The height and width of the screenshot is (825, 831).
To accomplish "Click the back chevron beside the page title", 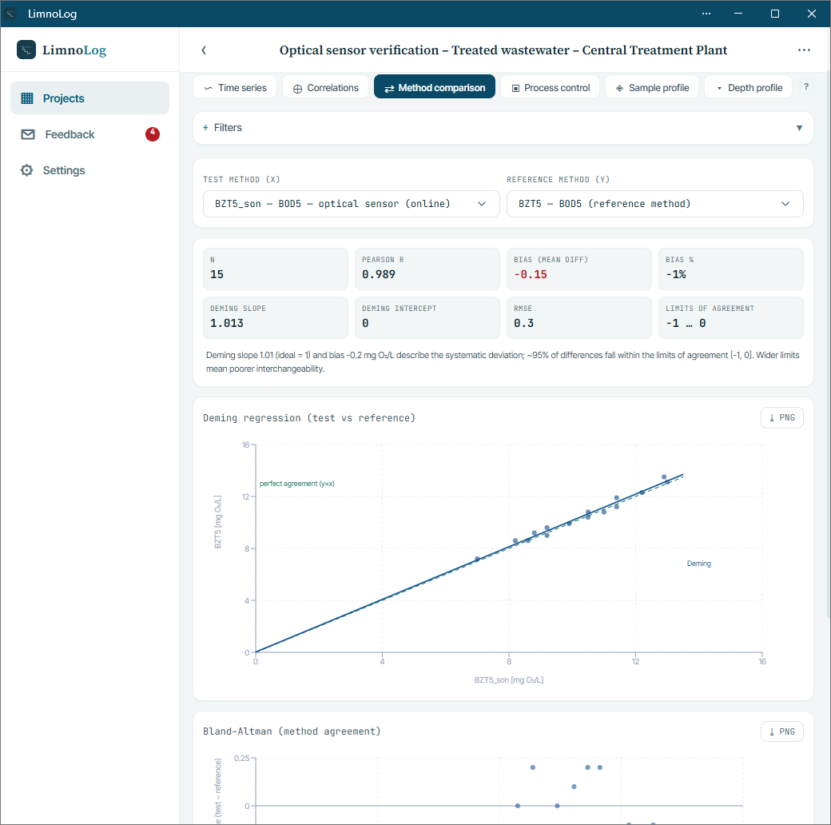I will tap(204, 50).
